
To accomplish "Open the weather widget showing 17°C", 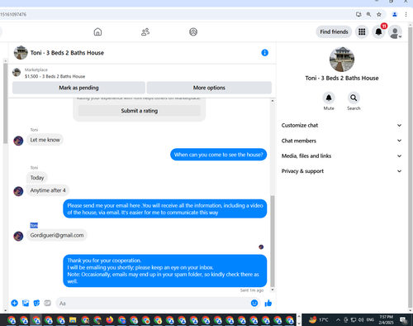I will click(318, 320).
